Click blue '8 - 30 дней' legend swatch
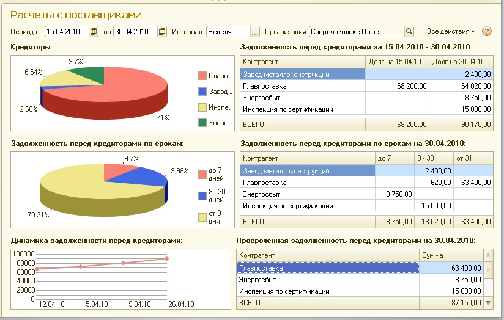 pos(202,196)
